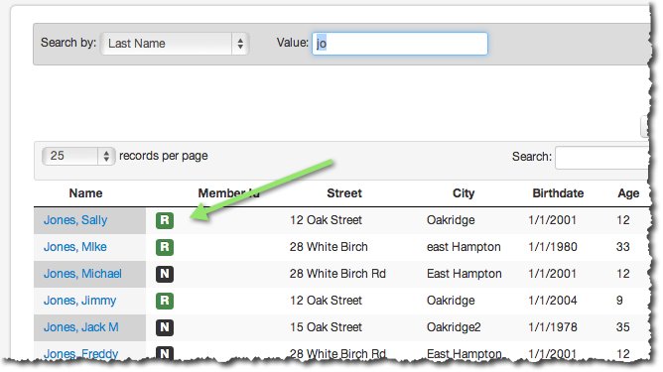Select street cell 28 White Birch for Jones, Mike
The image size is (663, 372).
[329, 246]
